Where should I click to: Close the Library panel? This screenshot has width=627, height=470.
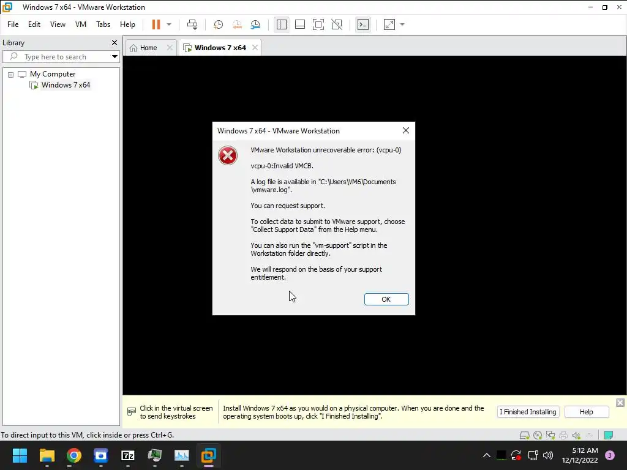pos(115,42)
